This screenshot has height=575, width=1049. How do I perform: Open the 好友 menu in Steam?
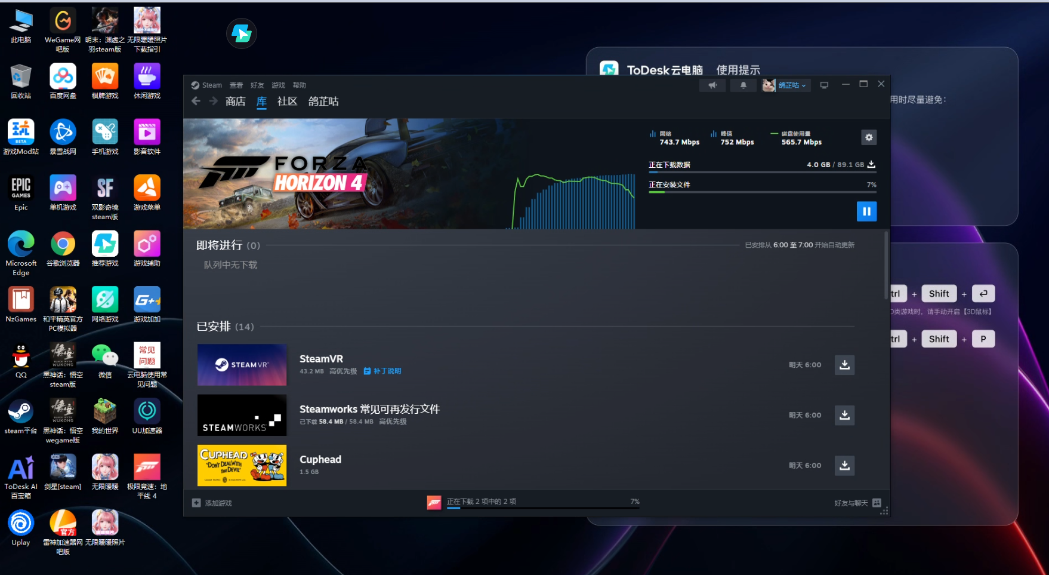[257, 85]
